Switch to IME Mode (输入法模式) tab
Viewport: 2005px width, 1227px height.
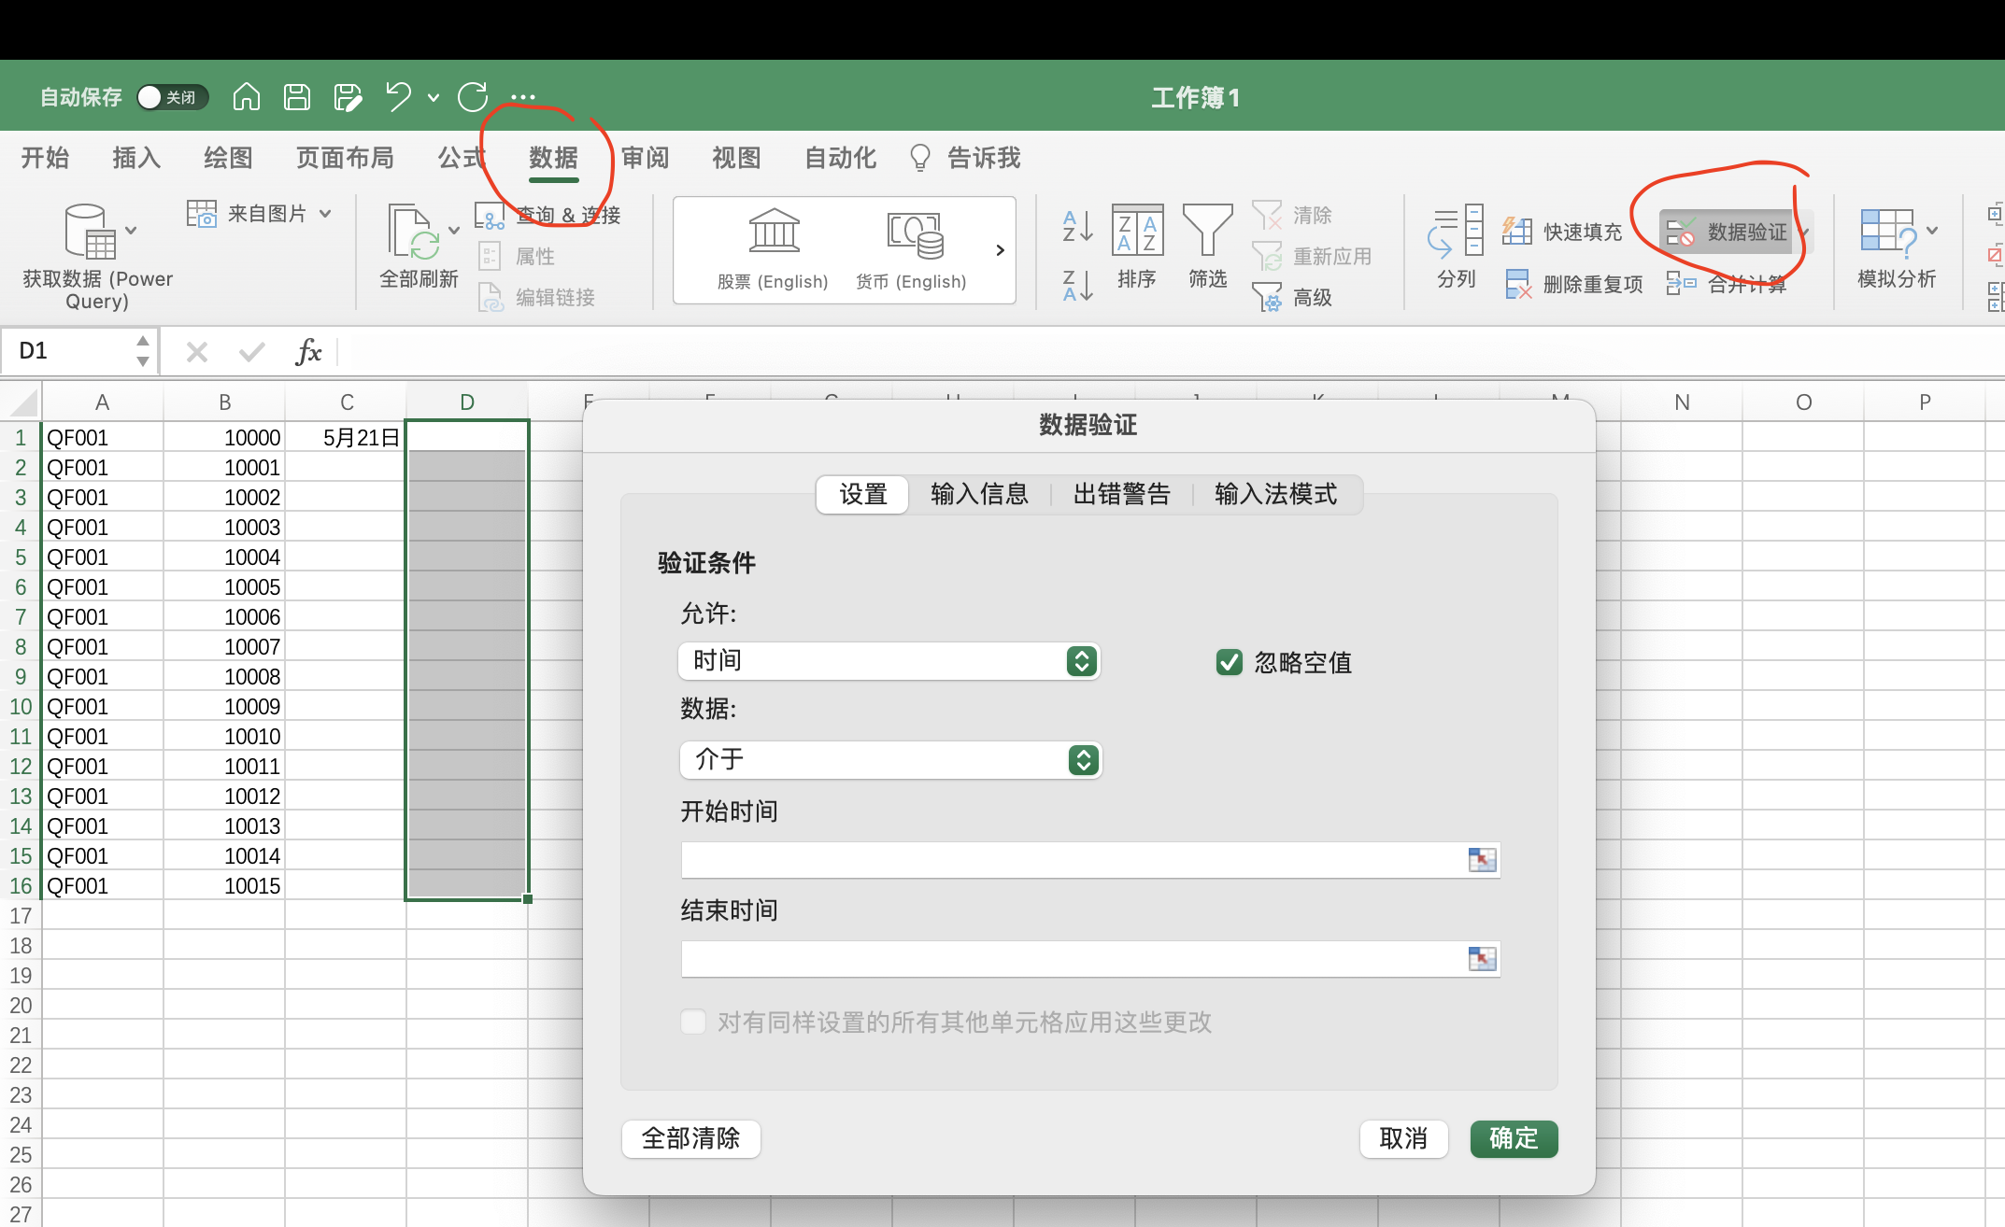pyautogui.click(x=1276, y=494)
